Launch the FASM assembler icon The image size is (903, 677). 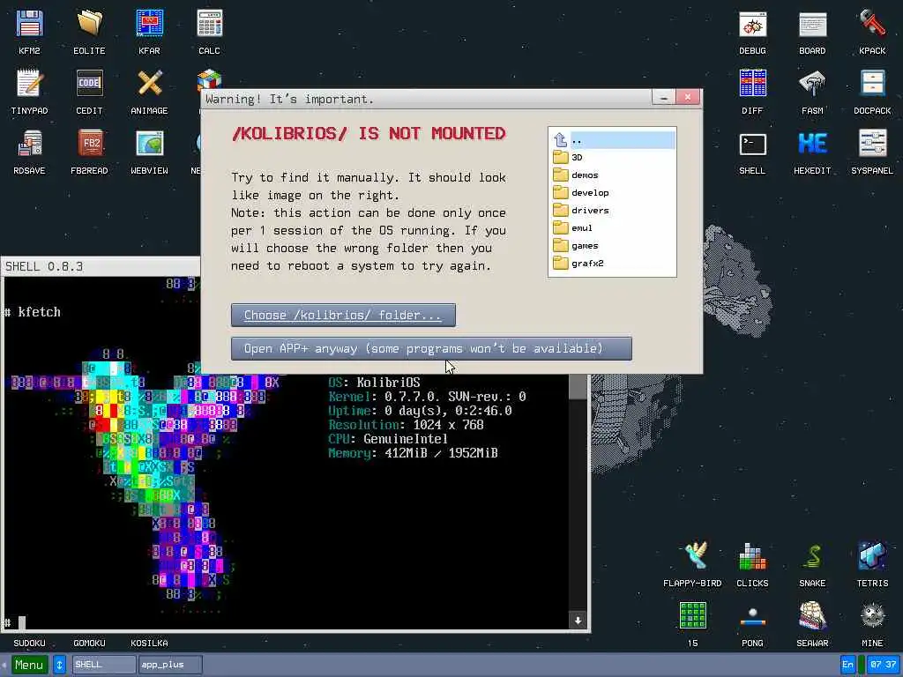click(x=812, y=84)
